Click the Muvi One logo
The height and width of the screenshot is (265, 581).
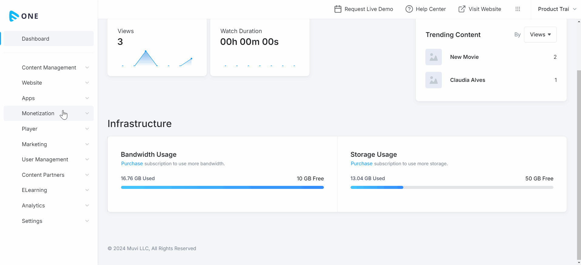24,16
